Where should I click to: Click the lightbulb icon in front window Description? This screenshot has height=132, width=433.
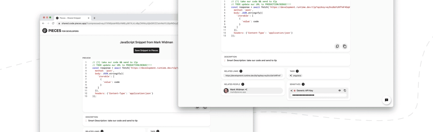(225, 60)
